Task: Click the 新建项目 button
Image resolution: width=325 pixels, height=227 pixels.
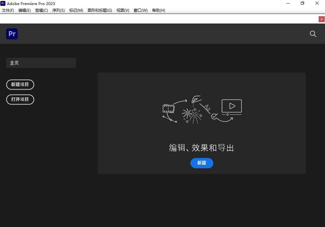Action: click(x=20, y=84)
